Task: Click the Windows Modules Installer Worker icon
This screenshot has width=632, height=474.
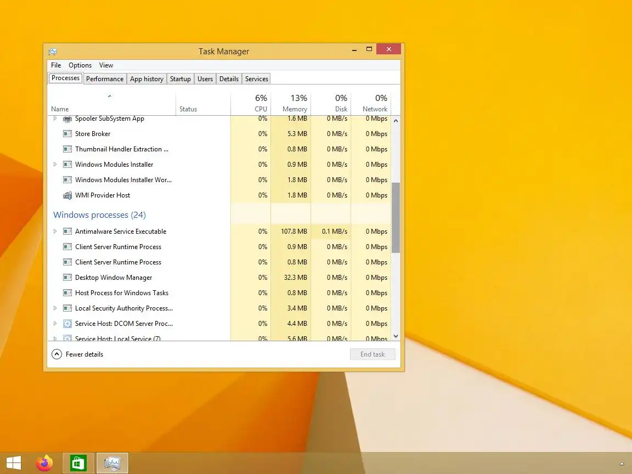Action: click(x=67, y=180)
